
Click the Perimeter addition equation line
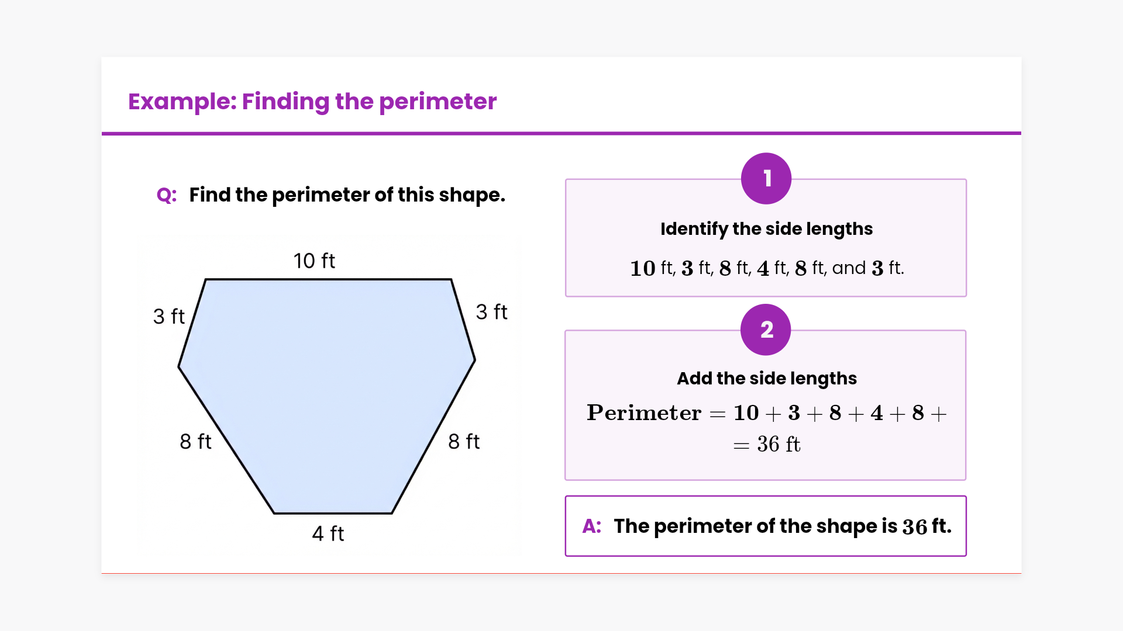(x=766, y=413)
